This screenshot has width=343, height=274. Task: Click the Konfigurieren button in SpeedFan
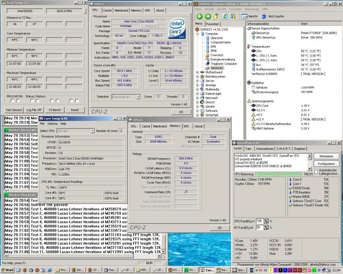click(x=326, y=164)
